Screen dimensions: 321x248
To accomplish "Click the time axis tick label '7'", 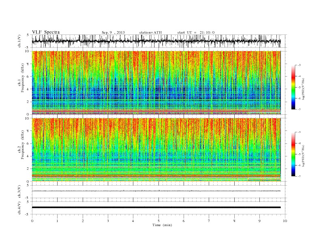I will pos(209,221).
